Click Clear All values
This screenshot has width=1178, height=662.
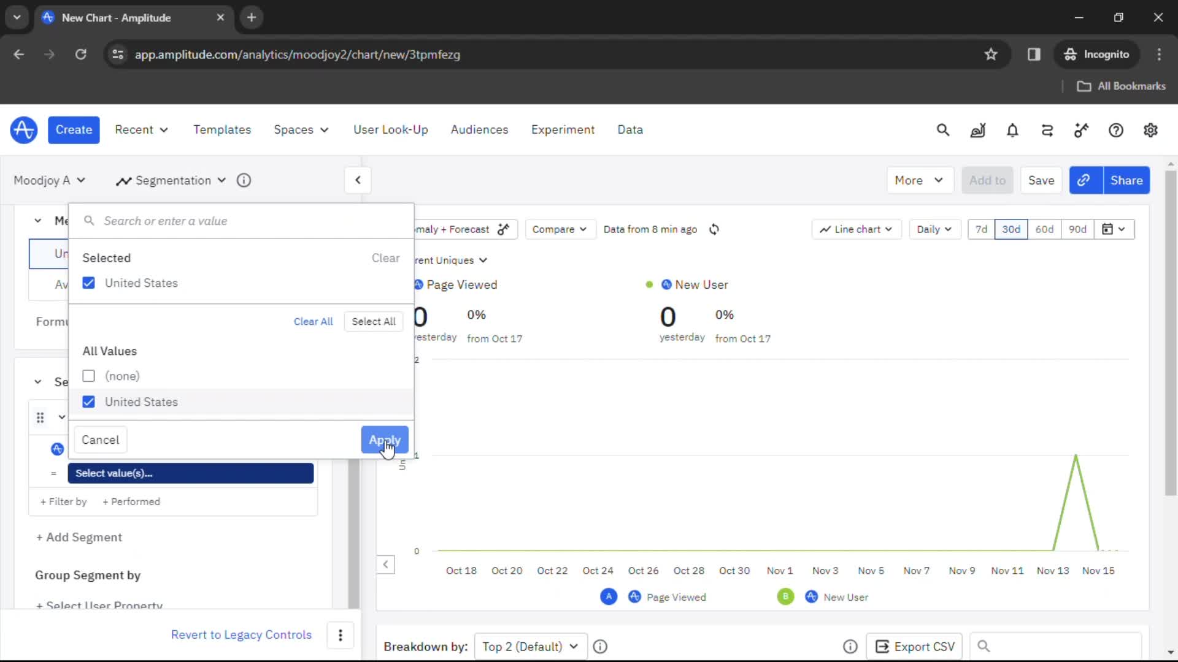coord(313,322)
